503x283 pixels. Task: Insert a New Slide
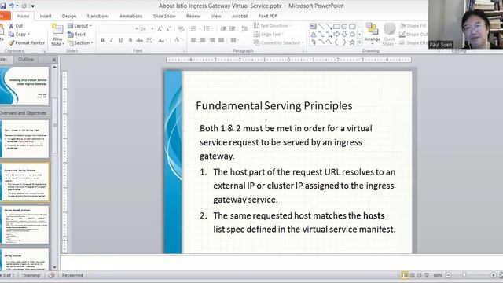(x=57, y=35)
